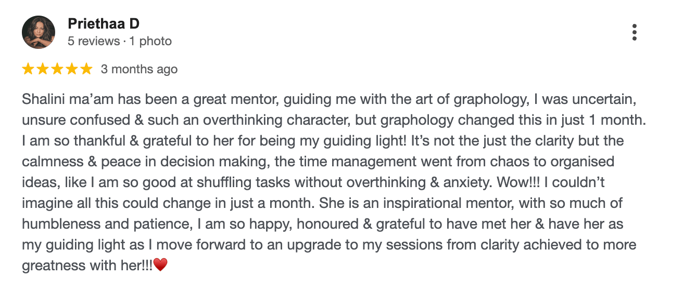
Task: Click the phrase "calmness & peace"
Action: (x=83, y=161)
